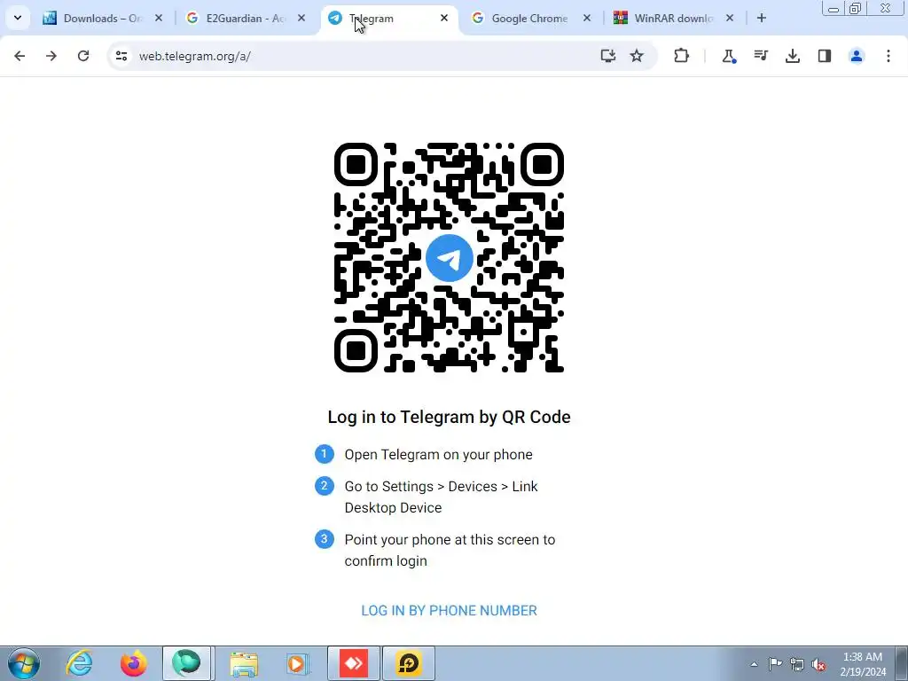Image resolution: width=908 pixels, height=681 pixels.
Task: Open the green browser taskbar icon
Action: 186,663
